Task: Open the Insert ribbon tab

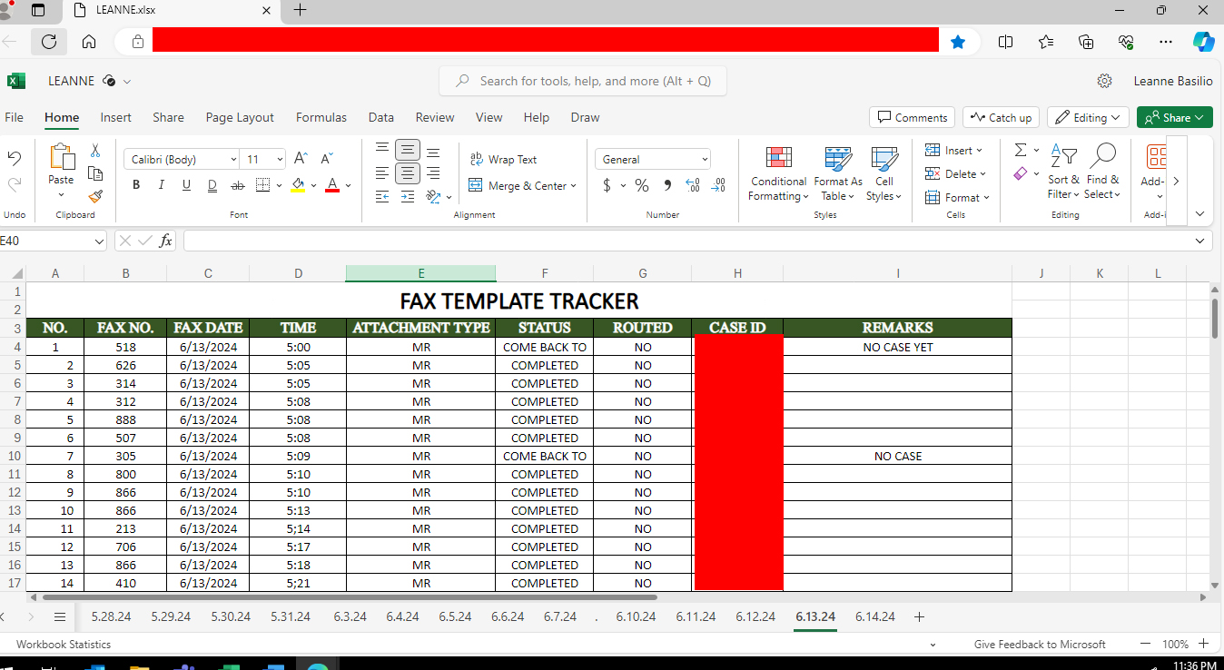Action: (116, 117)
